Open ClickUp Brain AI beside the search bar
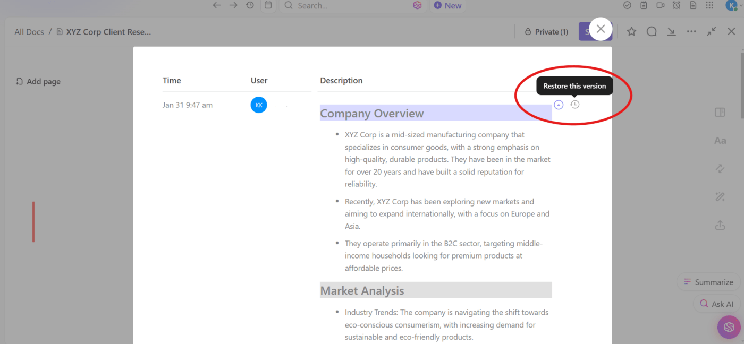Screen dimensions: 744x344 pos(418,5)
